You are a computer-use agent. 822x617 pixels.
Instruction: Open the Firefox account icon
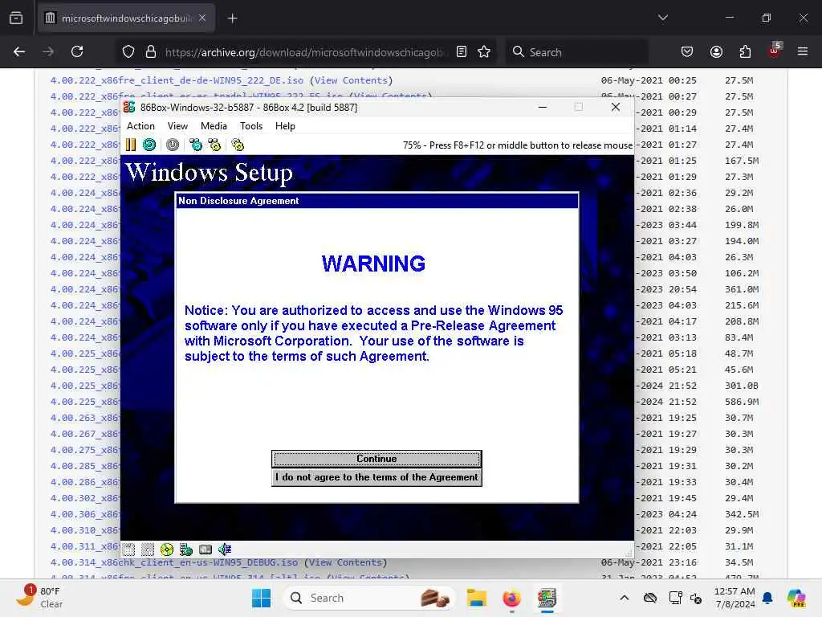coord(716,51)
